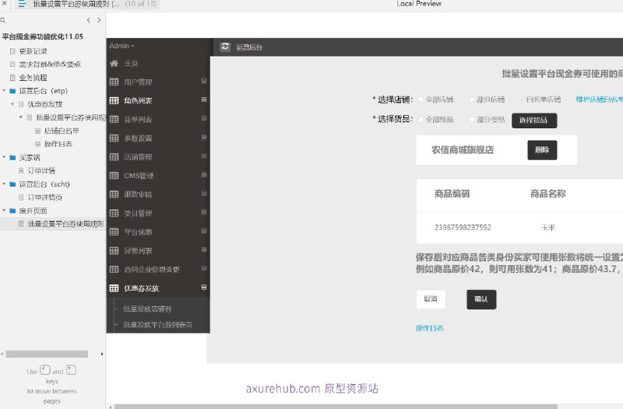Open 批量设置平台券使用规则 under 废弃页面
Screen dimensions: 623x409
pos(65,224)
